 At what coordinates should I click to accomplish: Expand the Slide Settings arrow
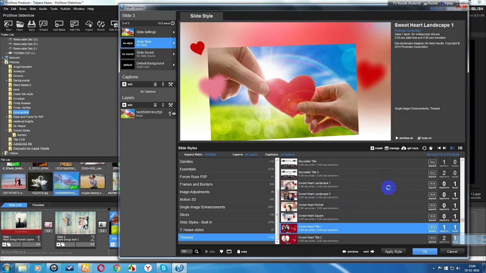pyautogui.click(x=174, y=32)
